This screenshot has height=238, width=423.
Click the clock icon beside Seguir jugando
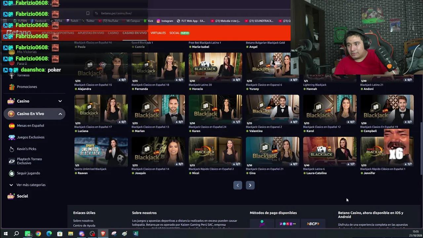point(12,173)
